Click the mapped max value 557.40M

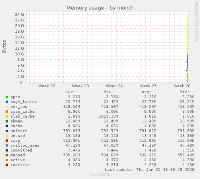tap(186, 155)
